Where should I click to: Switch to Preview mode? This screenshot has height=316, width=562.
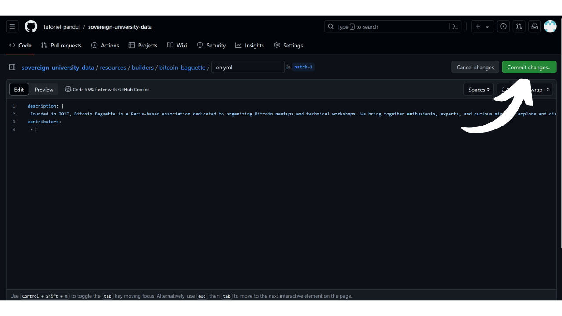pos(44,90)
